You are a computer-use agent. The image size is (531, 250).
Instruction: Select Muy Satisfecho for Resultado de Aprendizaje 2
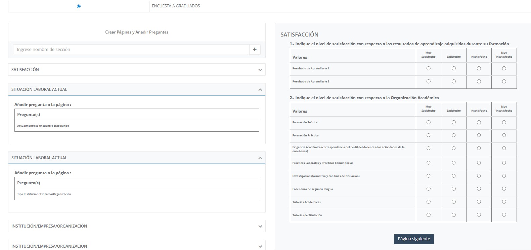tap(428, 81)
